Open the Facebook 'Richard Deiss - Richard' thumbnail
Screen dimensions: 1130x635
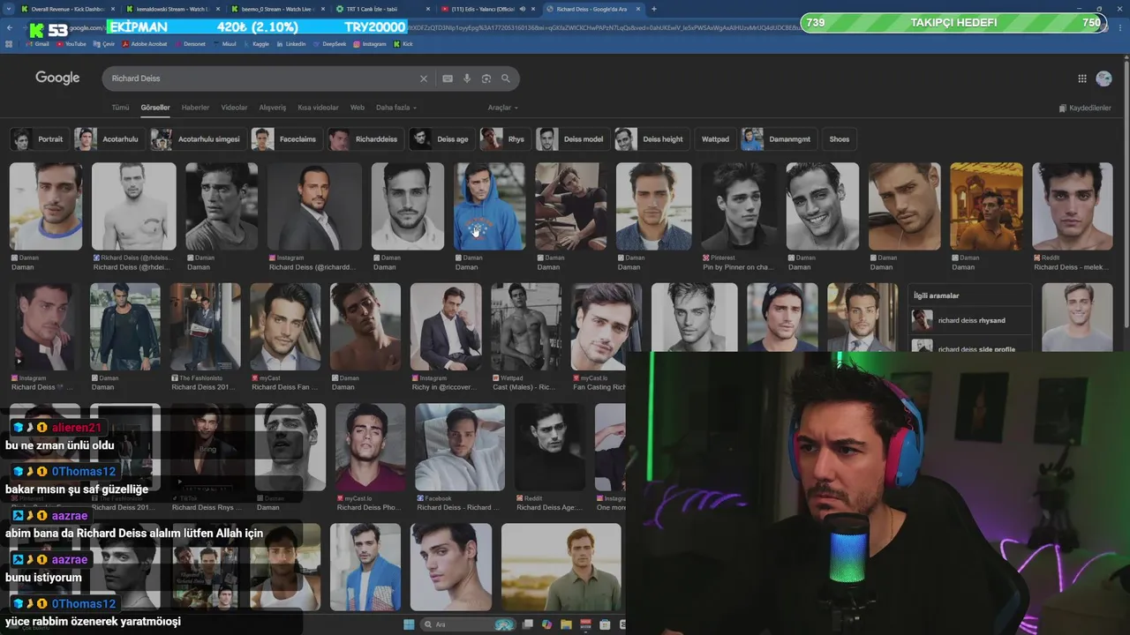click(460, 447)
